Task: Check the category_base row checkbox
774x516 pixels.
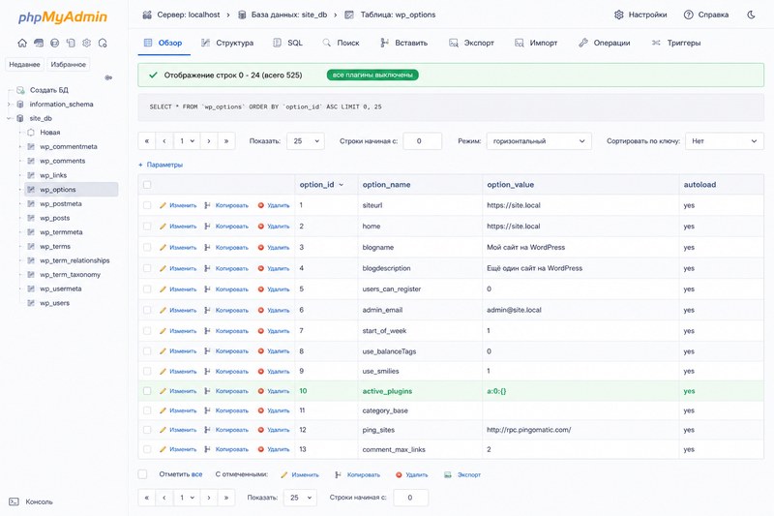Action: click(x=147, y=410)
